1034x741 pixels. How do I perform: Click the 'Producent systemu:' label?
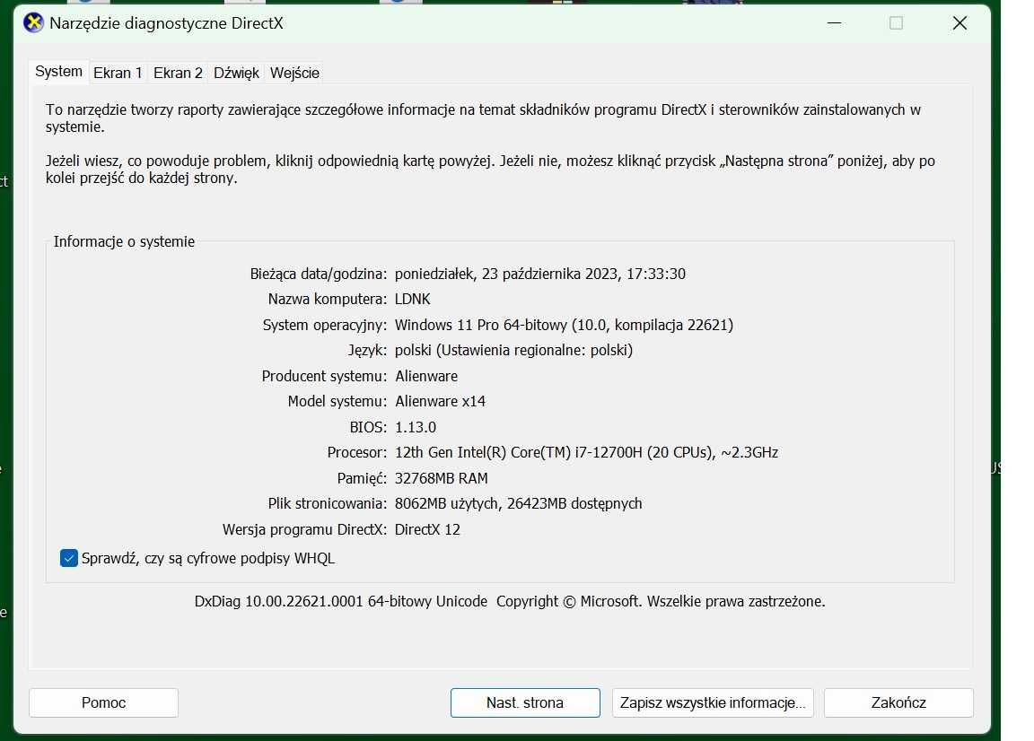324,376
